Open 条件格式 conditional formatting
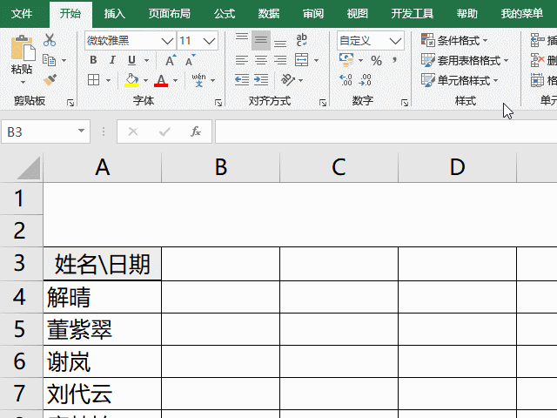The width and height of the screenshot is (557, 418). [x=454, y=40]
